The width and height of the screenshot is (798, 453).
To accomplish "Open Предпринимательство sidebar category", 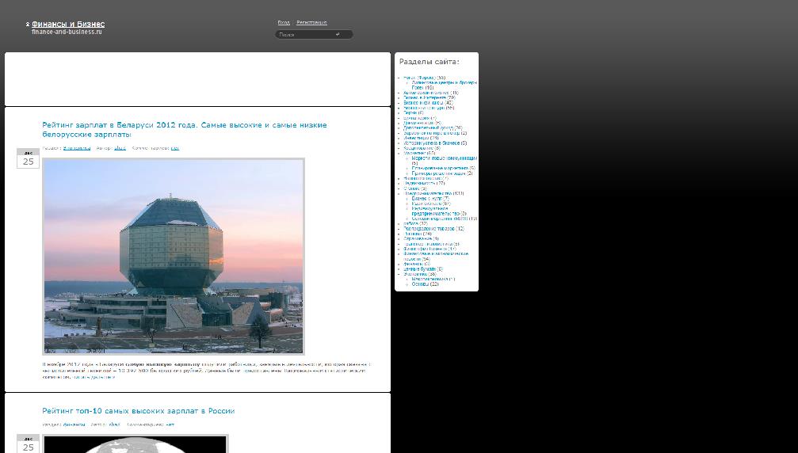I will tap(428, 193).
